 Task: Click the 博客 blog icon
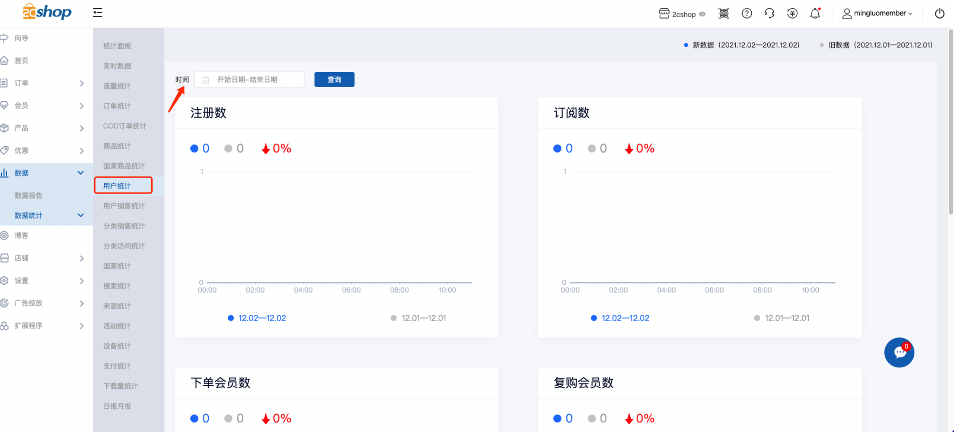[x=4, y=235]
